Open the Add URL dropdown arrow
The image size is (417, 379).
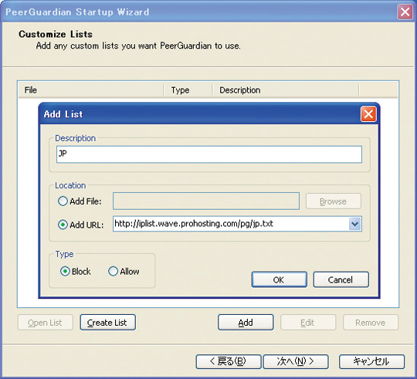pyautogui.click(x=354, y=224)
